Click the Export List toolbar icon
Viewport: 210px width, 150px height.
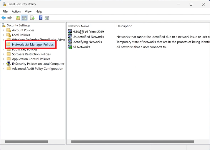click(32, 18)
